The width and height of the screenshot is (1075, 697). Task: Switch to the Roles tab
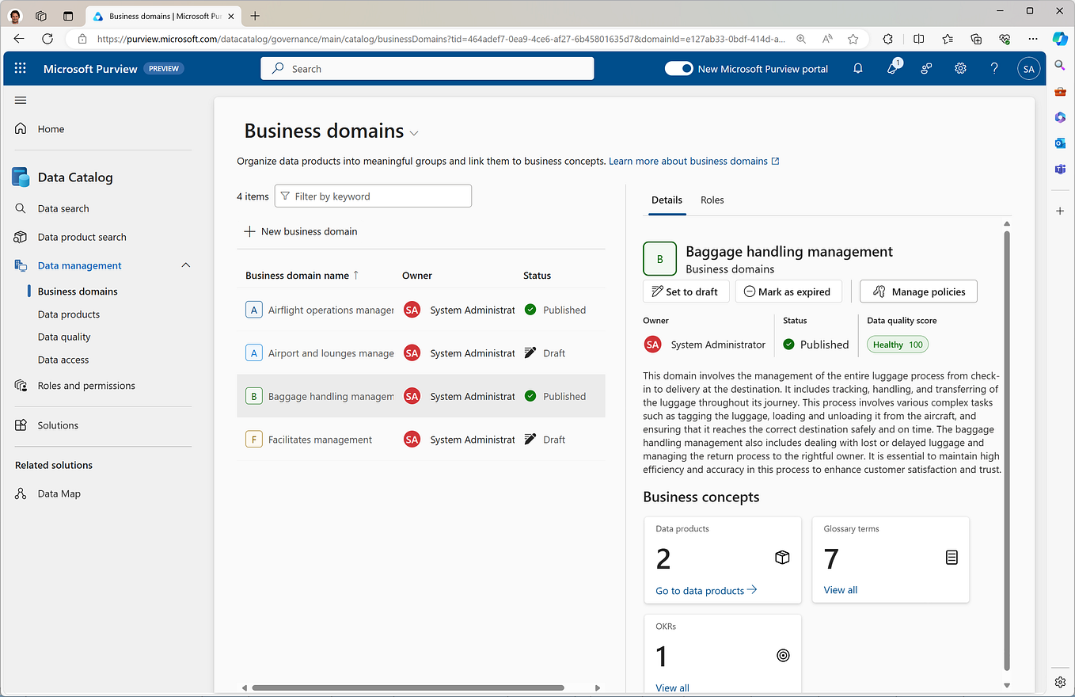pos(712,200)
